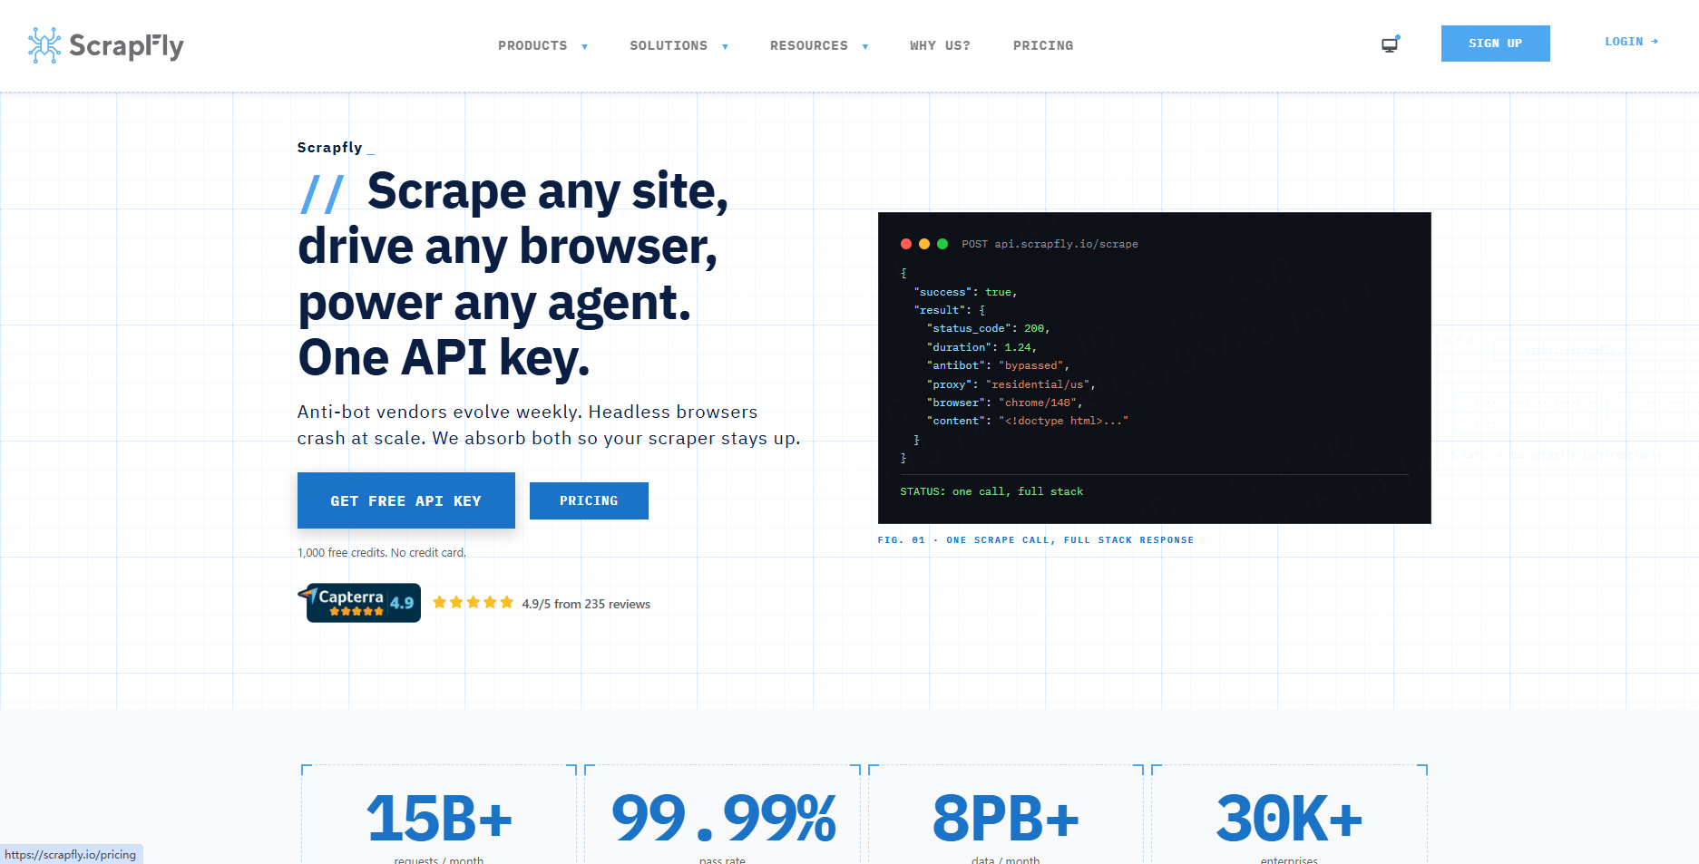Expand the Resources dropdown arrow

point(865,46)
